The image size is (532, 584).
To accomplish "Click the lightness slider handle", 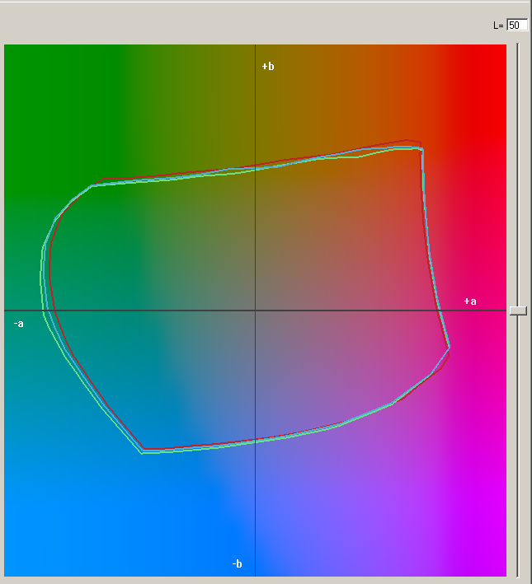I will coord(518,311).
